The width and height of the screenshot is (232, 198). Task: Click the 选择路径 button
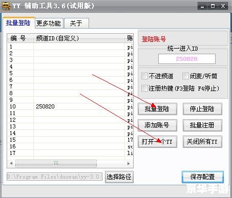(119, 177)
